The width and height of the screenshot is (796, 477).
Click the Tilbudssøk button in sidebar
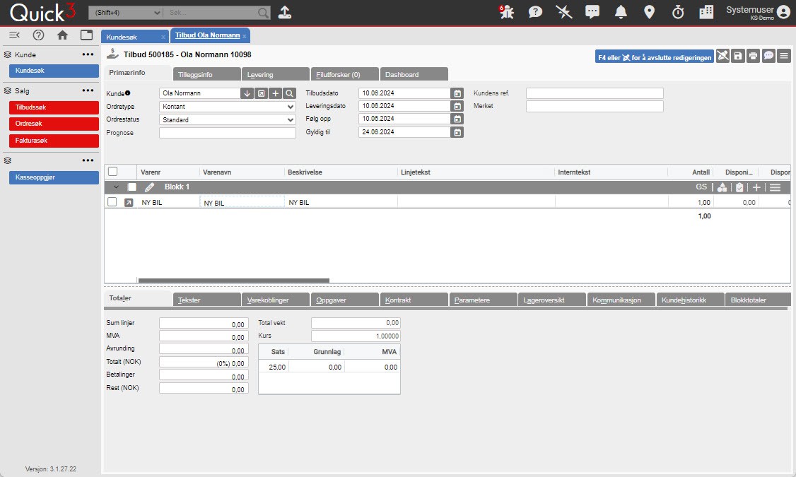coord(54,107)
